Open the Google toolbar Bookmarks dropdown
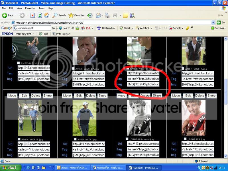 tap(107, 28)
